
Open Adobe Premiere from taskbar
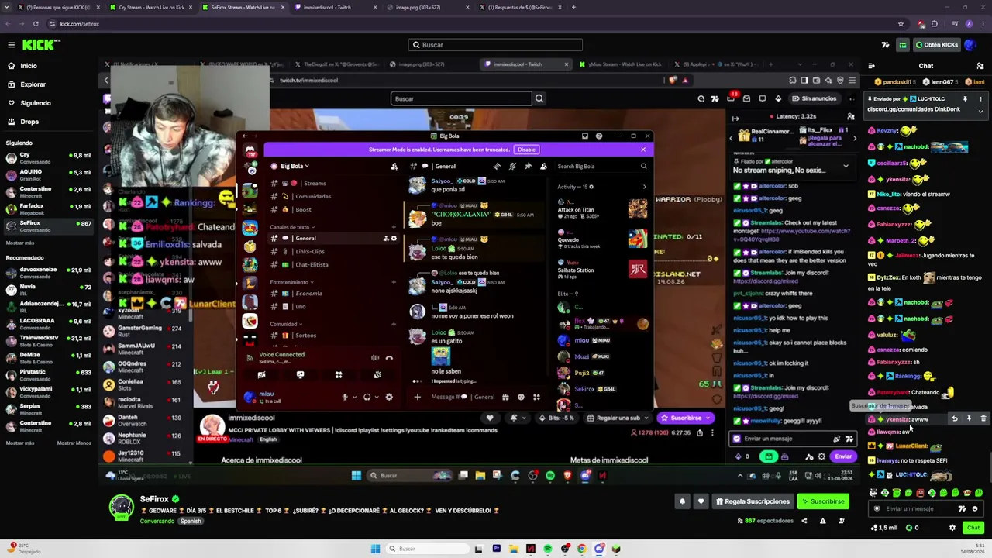pyautogui.click(x=496, y=549)
